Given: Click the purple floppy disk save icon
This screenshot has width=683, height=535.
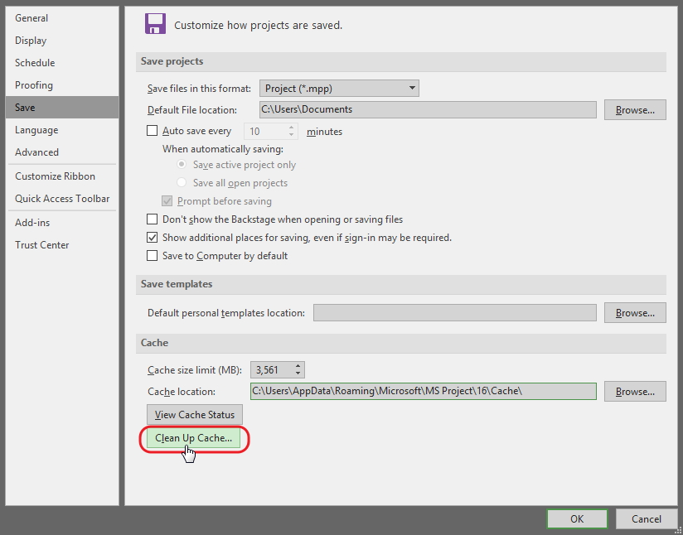Looking at the screenshot, I should (x=155, y=23).
